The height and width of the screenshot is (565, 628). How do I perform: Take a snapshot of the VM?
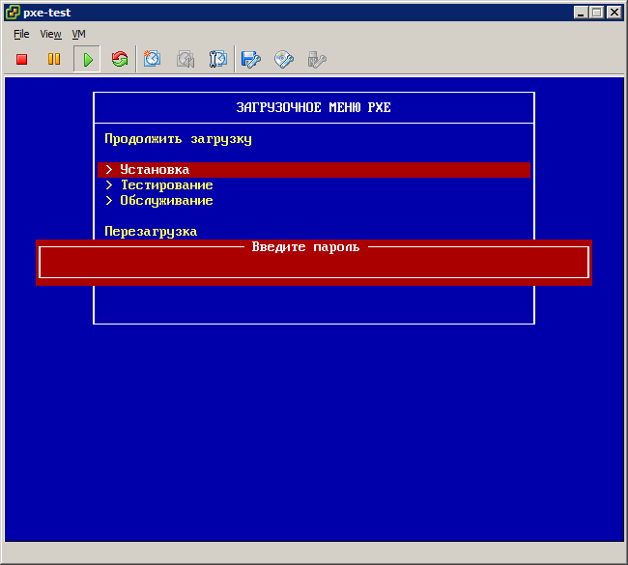pos(153,59)
